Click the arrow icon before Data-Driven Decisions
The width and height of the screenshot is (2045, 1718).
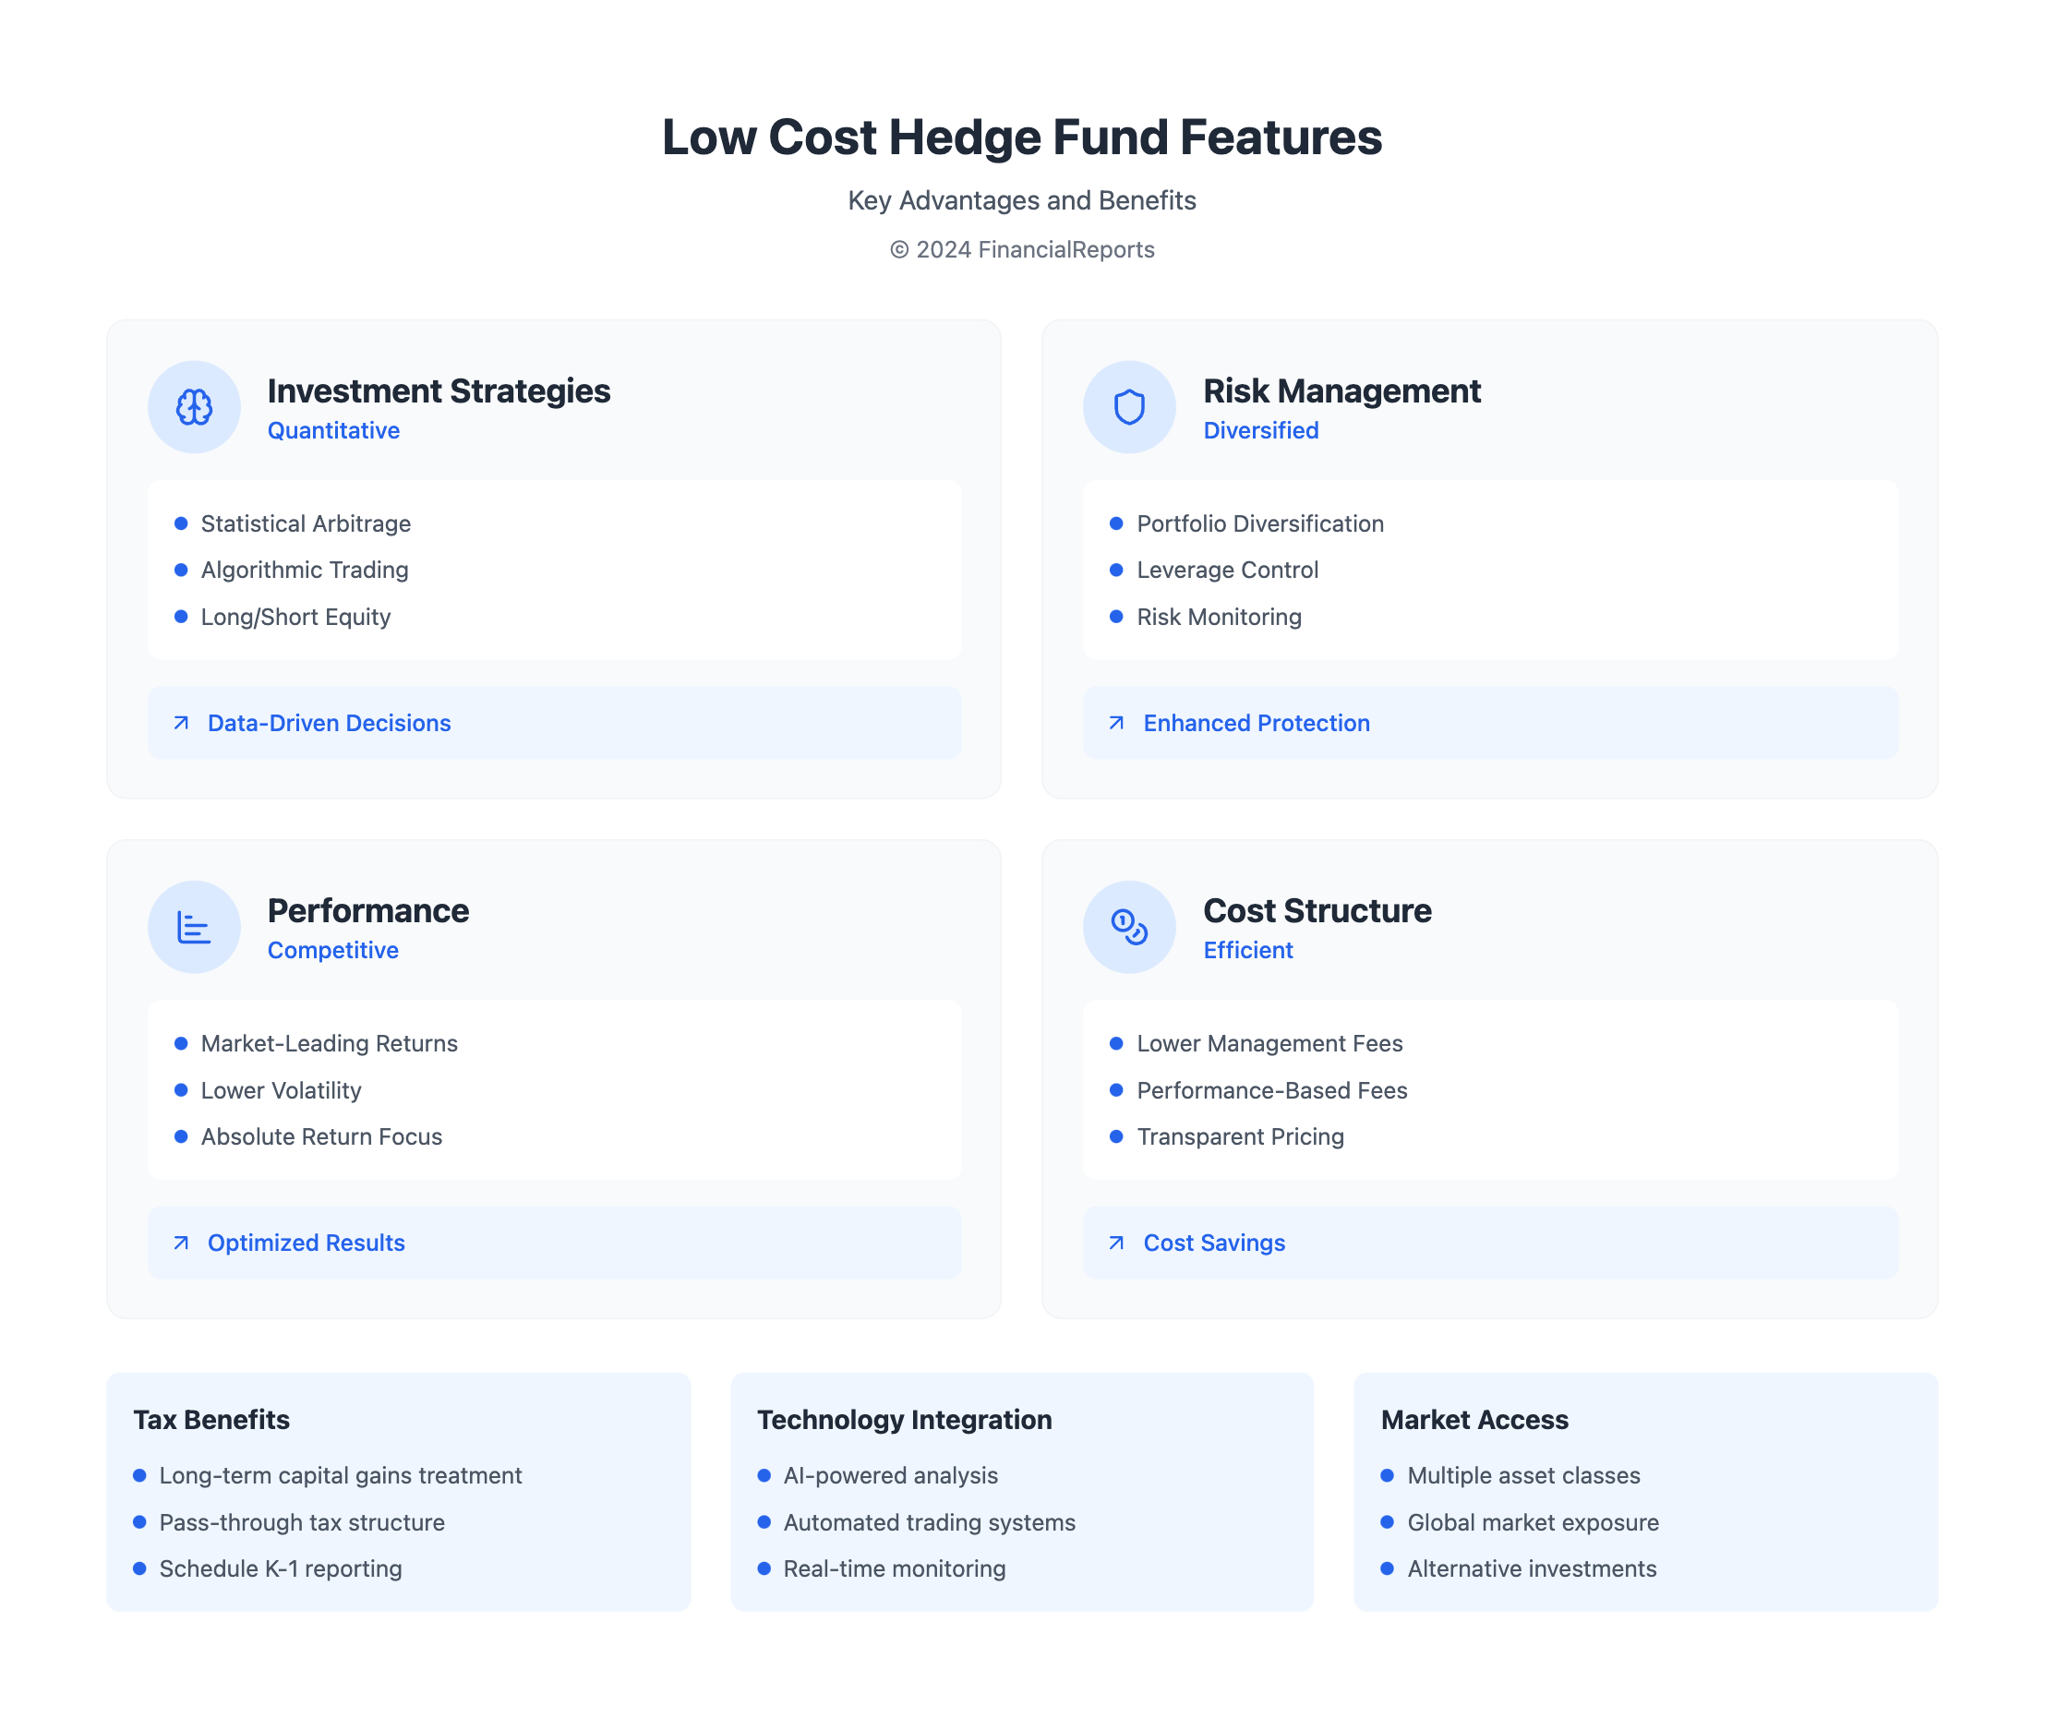pos(181,723)
